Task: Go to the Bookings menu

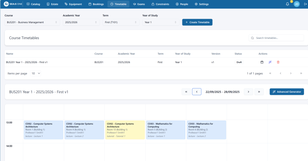Action: [96, 4]
